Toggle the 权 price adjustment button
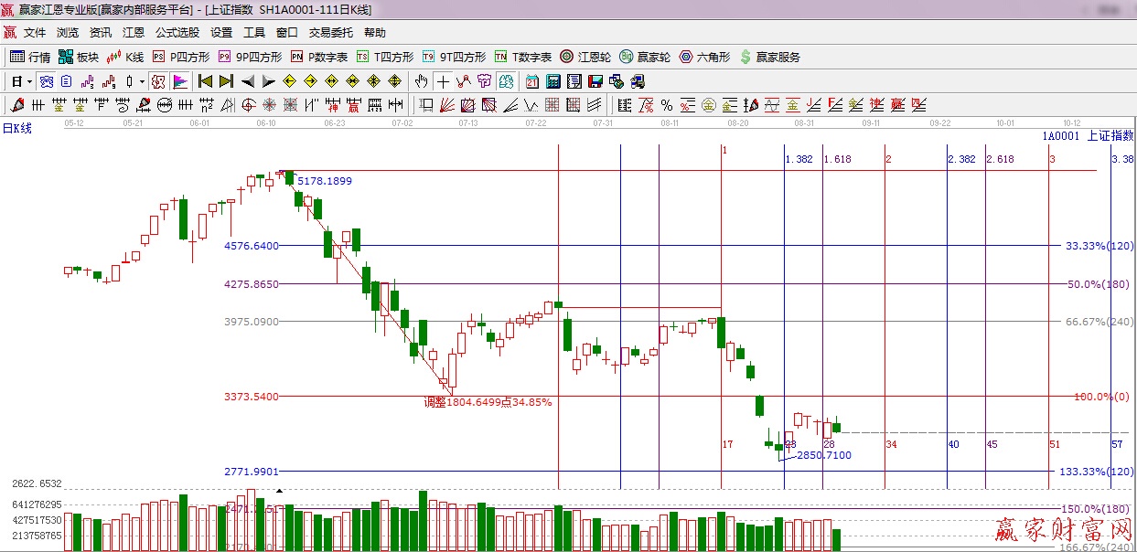The image size is (1137, 552). point(159,81)
